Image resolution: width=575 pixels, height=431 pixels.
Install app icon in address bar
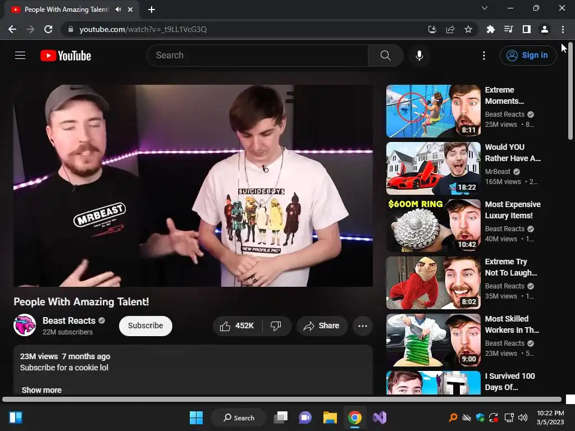pyautogui.click(x=432, y=29)
